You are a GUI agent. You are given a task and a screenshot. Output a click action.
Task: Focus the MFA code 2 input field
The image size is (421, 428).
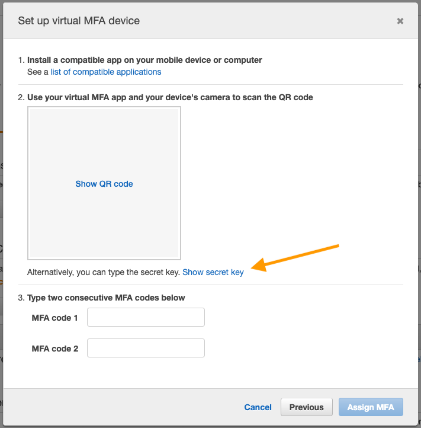tap(146, 348)
